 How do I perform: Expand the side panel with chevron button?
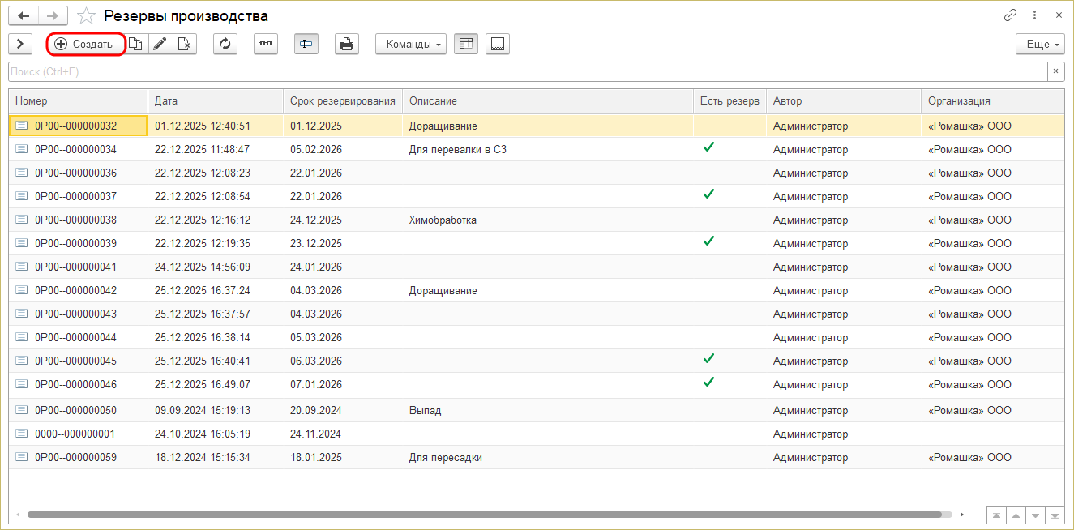(x=19, y=44)
